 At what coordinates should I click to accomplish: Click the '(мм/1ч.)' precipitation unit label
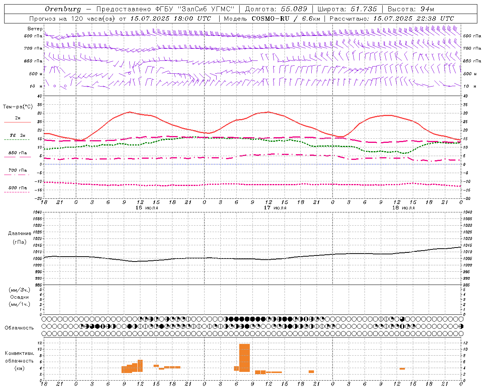[x=20, y=304]
